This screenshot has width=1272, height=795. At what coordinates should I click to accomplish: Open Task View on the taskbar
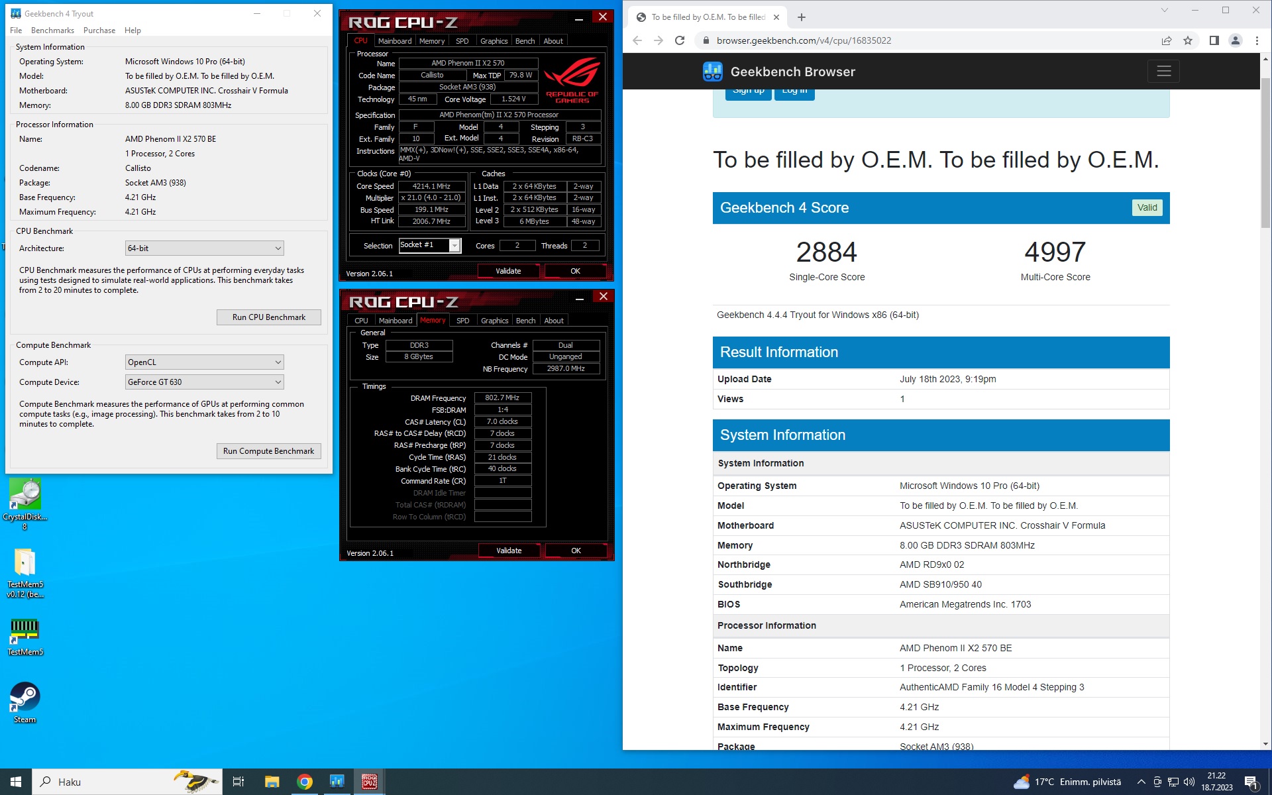point(238,782)
